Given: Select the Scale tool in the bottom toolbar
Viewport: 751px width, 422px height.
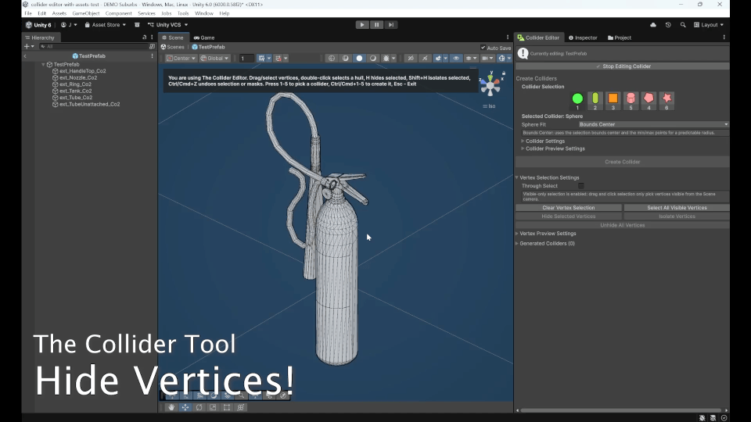Looking at the screenshot, I should tap(213, 407).
